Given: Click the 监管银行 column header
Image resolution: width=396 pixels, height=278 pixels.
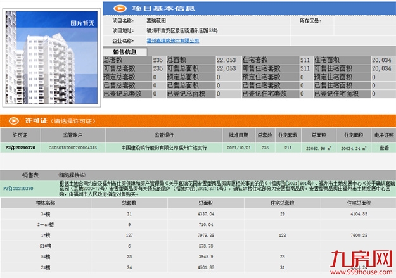Looking at the screenshot, I should [164, 136].
